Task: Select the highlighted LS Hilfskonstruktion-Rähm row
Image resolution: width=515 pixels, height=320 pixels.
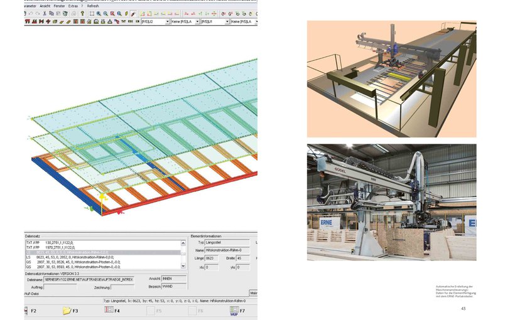Action: pyautogui.click(x=103, y=252)
